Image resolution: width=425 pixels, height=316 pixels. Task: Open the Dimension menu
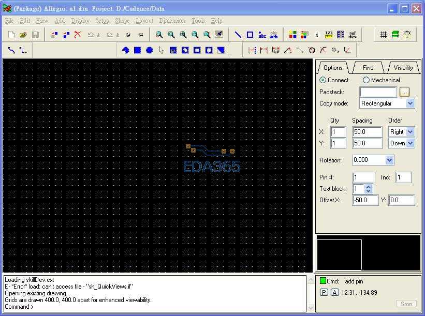click(172, 21)
